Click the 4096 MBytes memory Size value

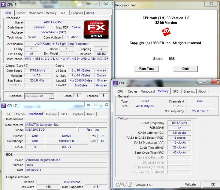(x=145, y=106)
